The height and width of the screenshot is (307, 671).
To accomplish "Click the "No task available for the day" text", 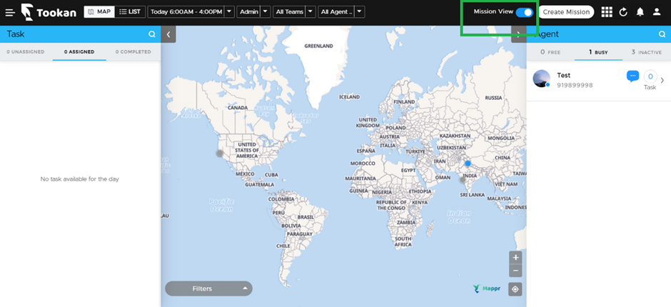I will (80, 179).
